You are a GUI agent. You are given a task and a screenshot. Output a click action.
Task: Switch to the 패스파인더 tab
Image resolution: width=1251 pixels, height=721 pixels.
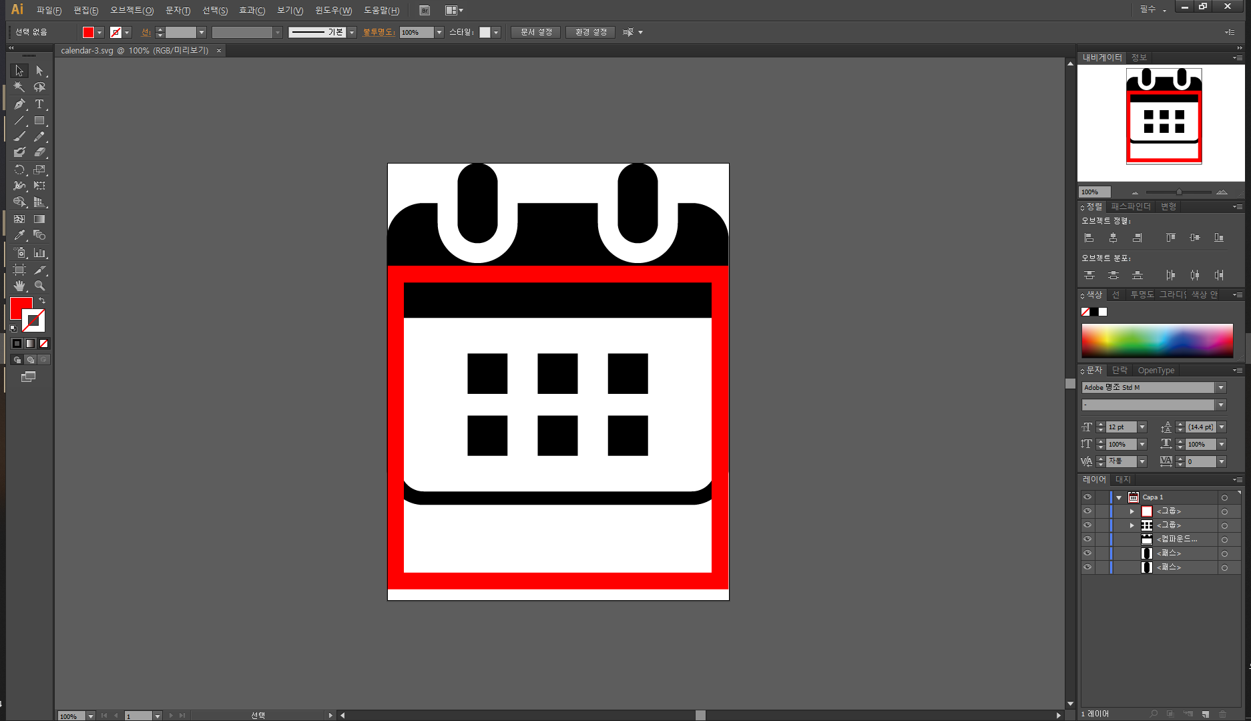[x=1131, y=207]
